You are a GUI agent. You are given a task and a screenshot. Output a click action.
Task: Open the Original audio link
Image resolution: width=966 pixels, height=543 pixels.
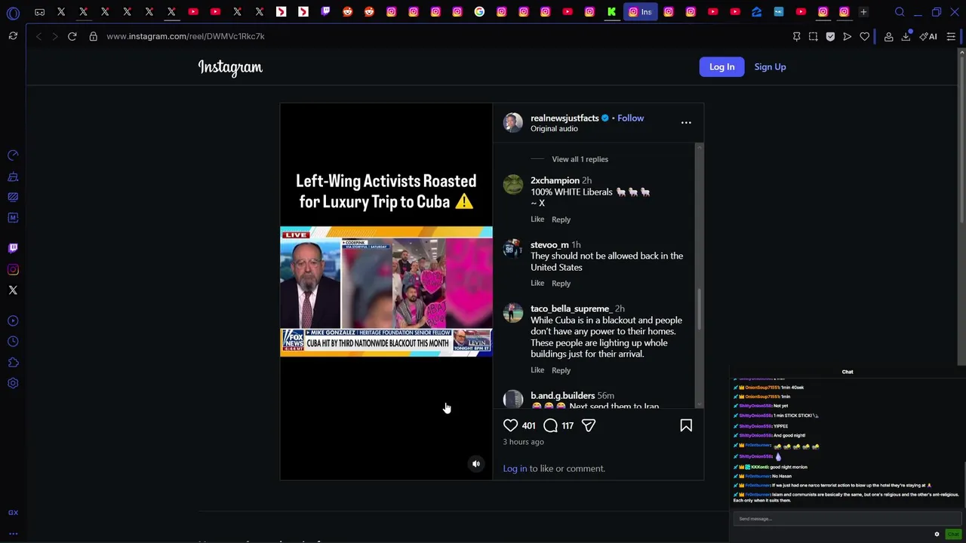554,129
